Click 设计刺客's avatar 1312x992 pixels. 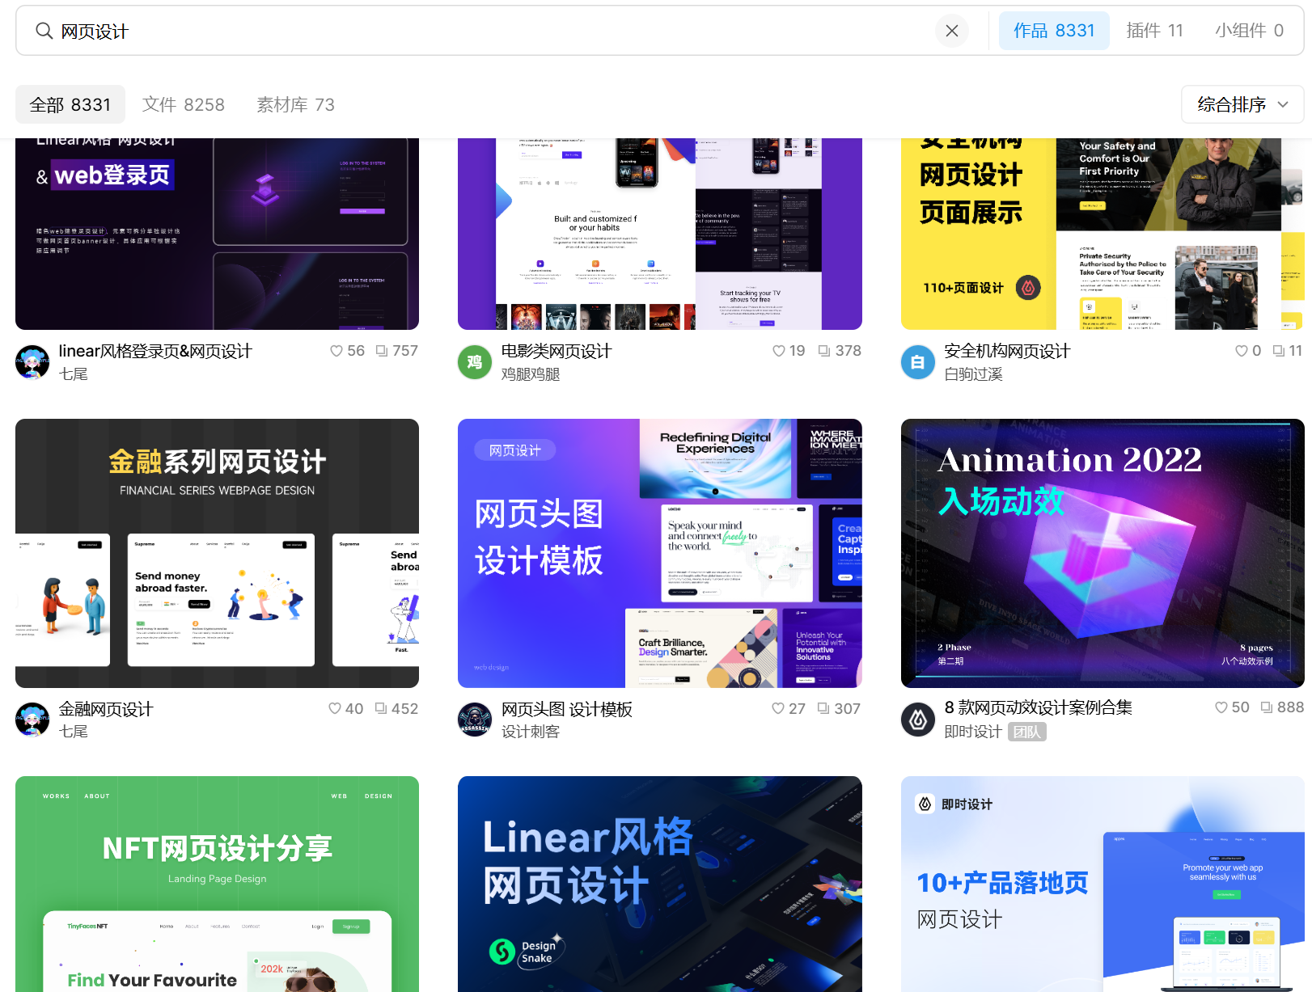(475, 720)
